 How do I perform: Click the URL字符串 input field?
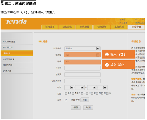[x=82, y=81]
